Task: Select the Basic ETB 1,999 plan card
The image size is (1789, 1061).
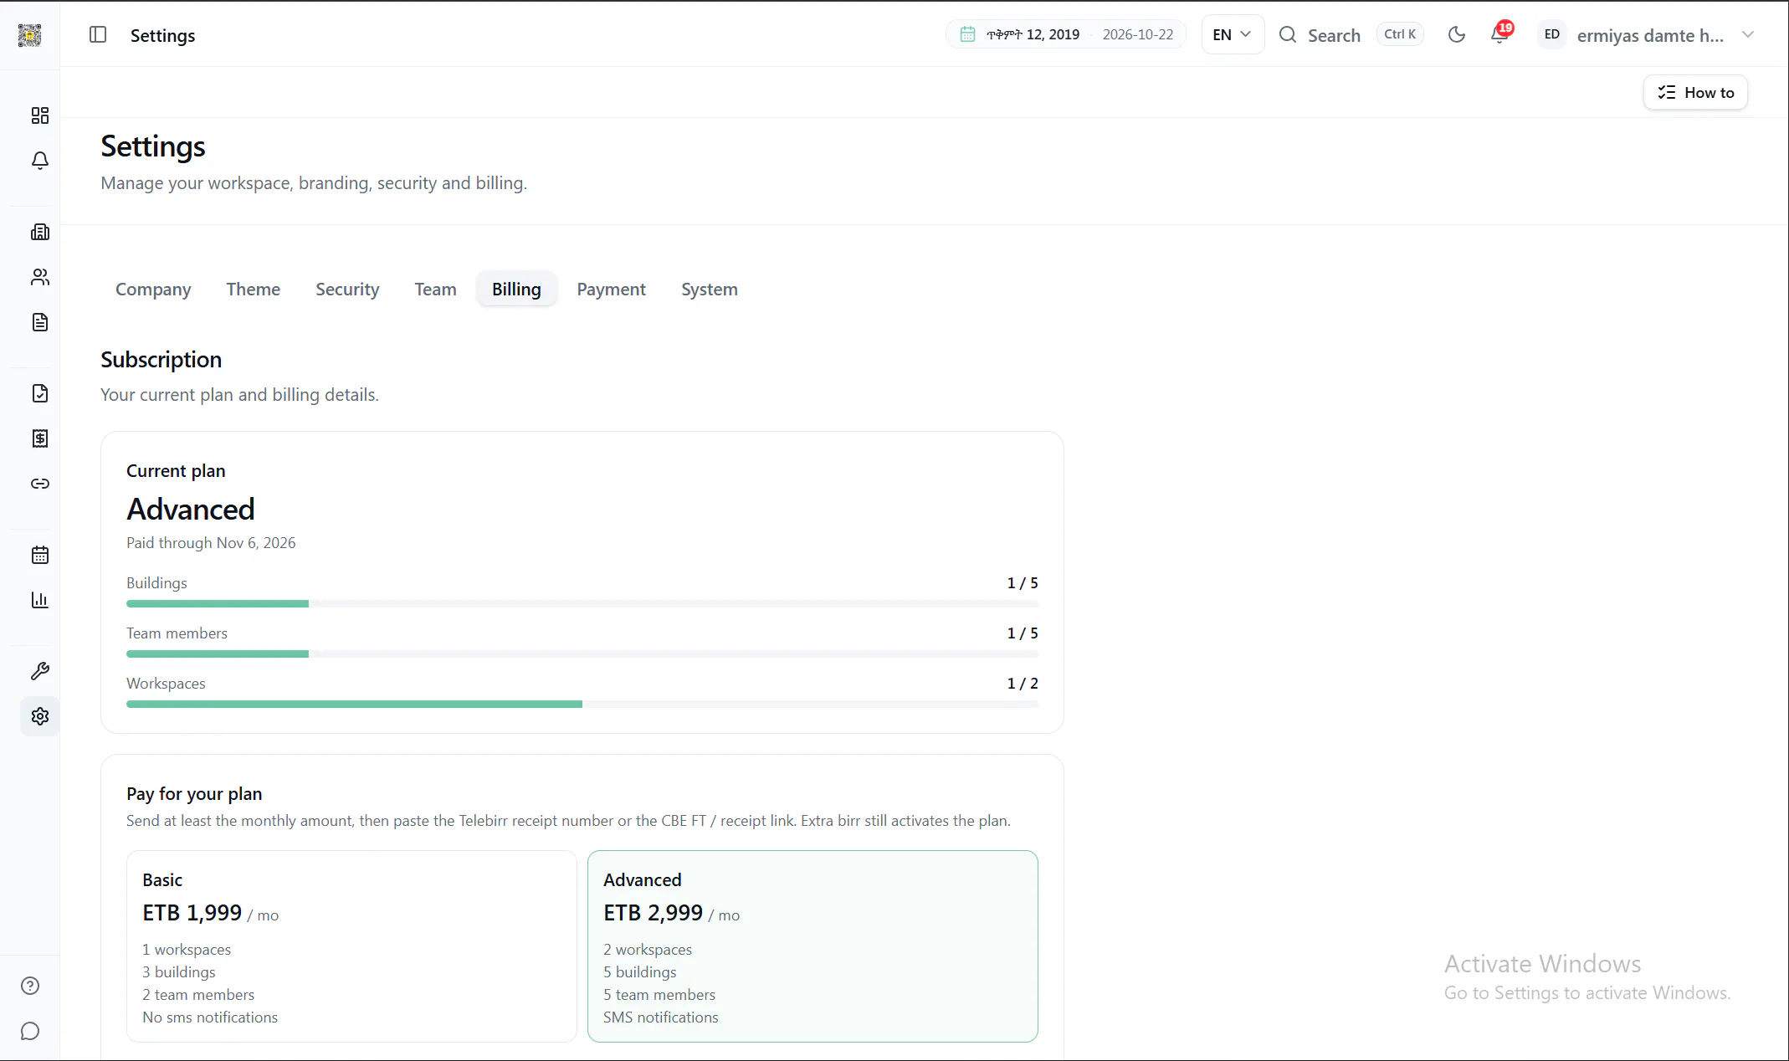Action: [351, 946]
